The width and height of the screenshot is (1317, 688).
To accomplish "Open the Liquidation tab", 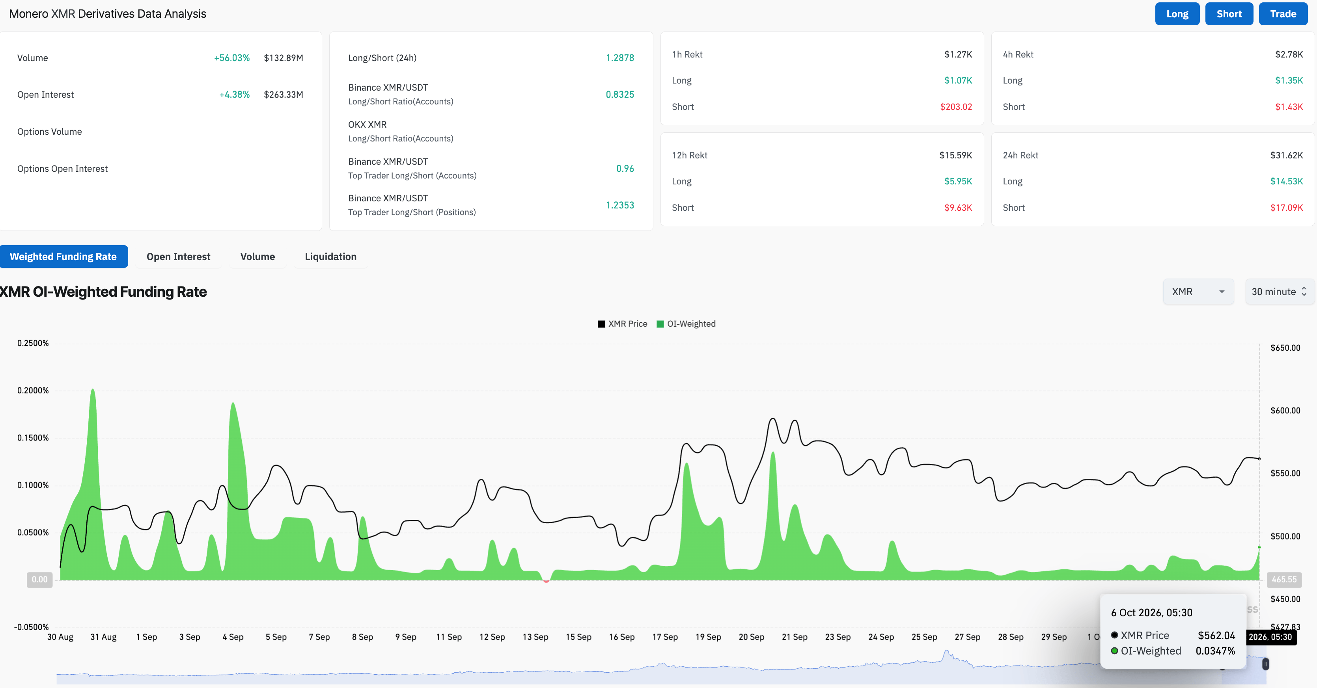I will (331, 257).
